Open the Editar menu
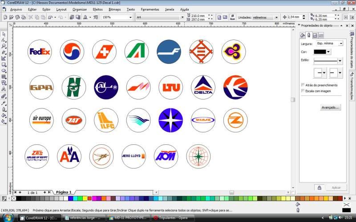This screenshot has width=356, height=222. pyautogui.click(x=32, y=9)
